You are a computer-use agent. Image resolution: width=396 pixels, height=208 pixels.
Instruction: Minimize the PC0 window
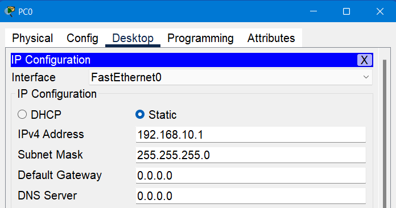click(x=313, y=11)
